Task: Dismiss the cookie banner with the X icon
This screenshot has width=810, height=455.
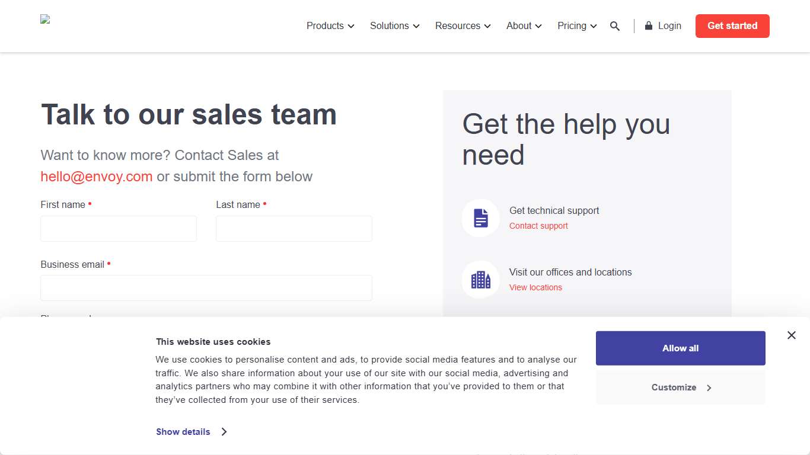Action: point(791,335)
